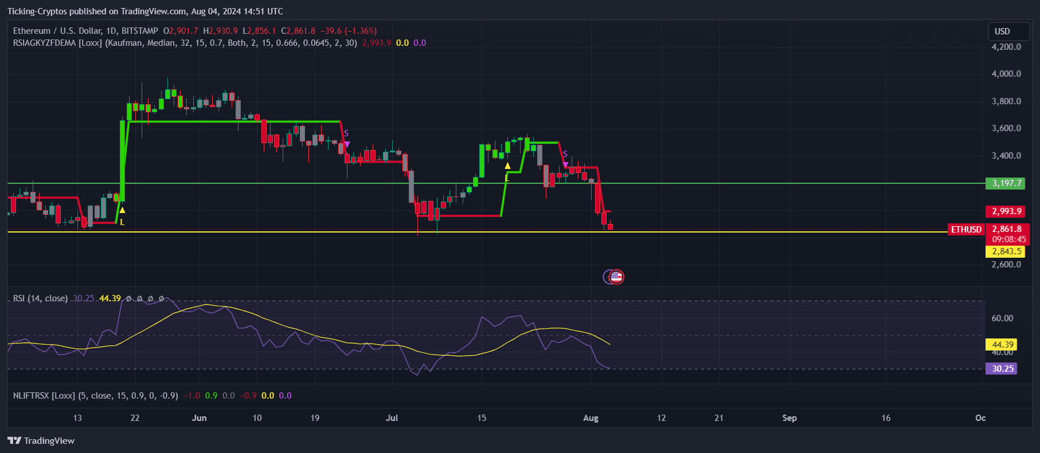Screen dimensions: 1040x453
Task: Click the Sep date label on time axis
Action: click(x=789, y=418)
